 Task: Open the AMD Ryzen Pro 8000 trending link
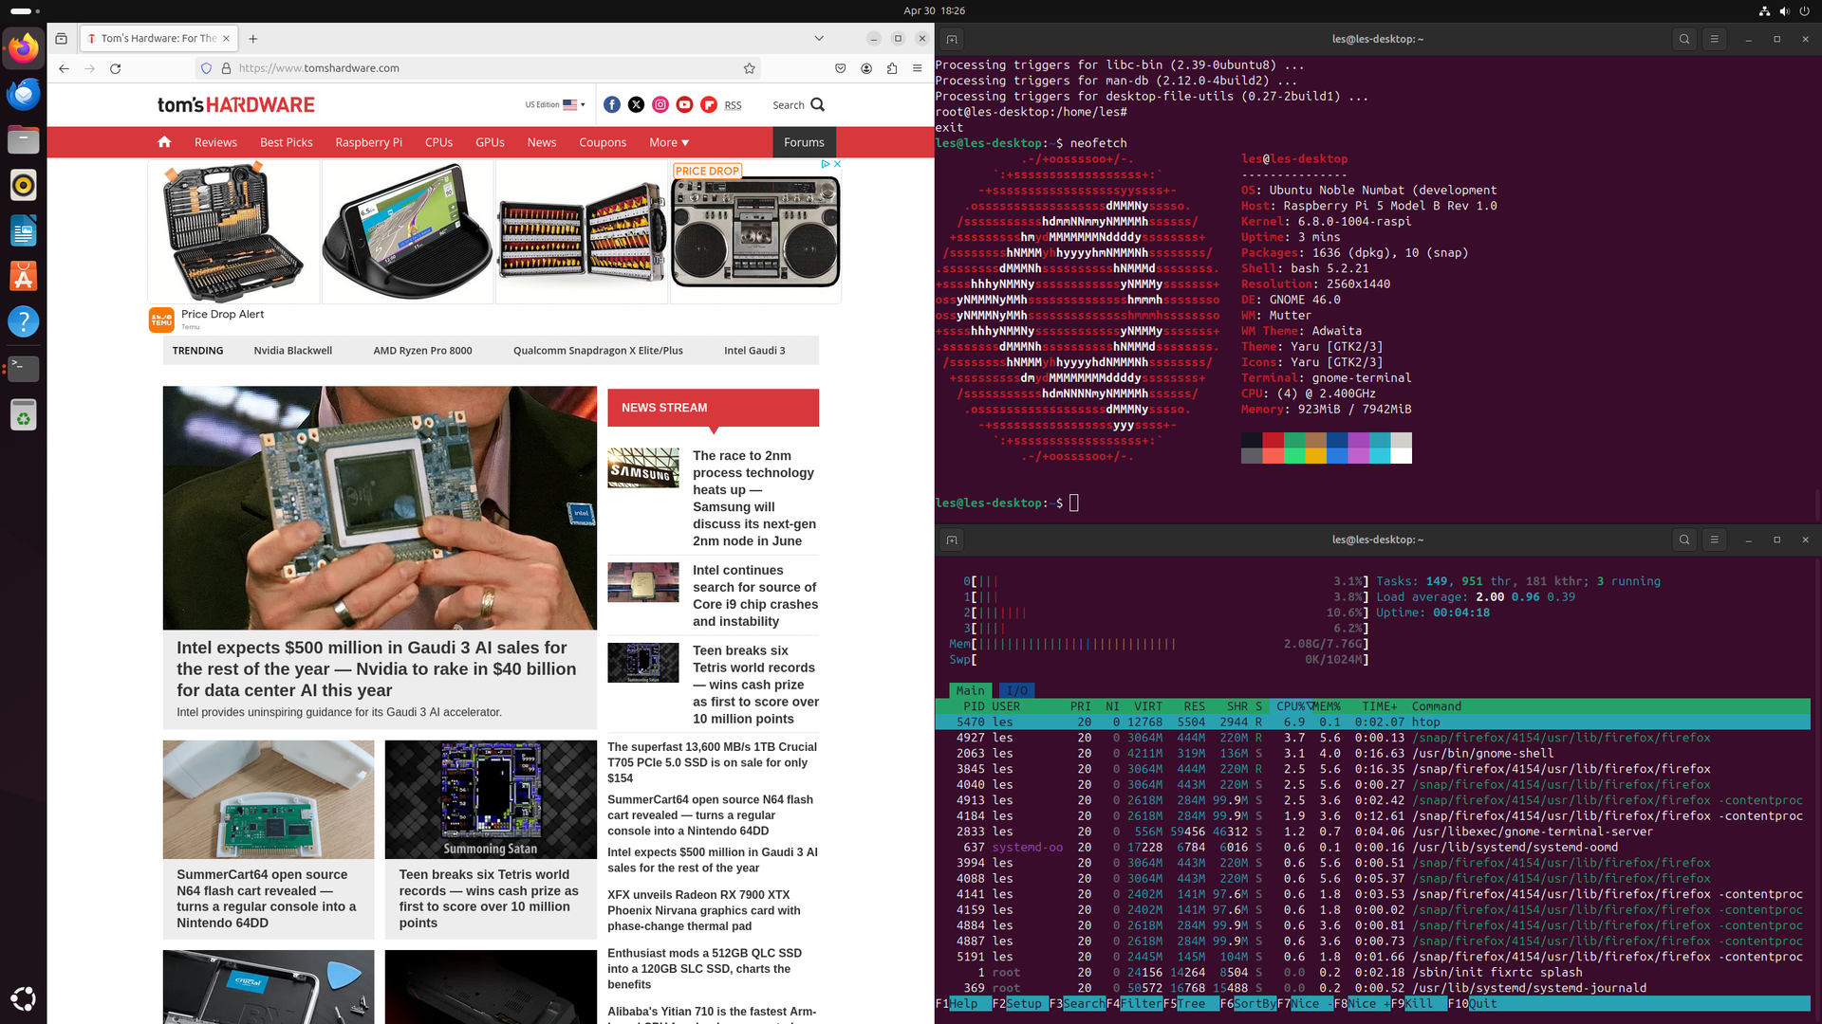pyautogui.click(x=423, y=350)
